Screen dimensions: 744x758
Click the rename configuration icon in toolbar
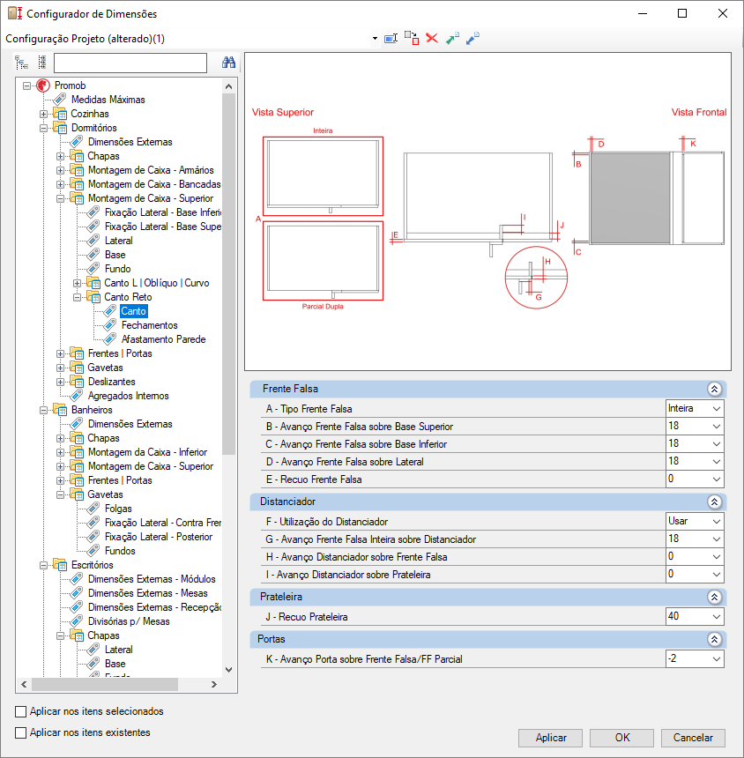(x=391, y=38)
